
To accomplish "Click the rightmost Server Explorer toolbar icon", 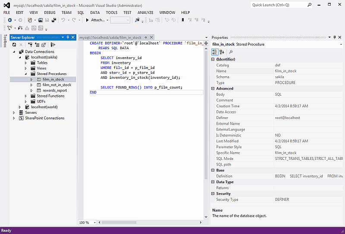I will click(53, 45).
